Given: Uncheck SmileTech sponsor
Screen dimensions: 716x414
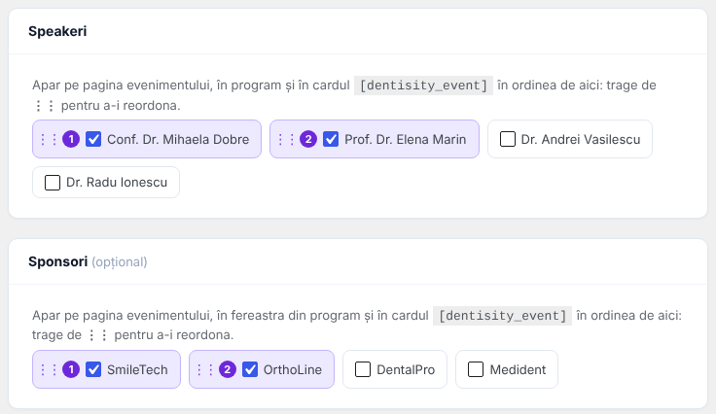Looking at the screenshot, I should click(x=93, y=369).
